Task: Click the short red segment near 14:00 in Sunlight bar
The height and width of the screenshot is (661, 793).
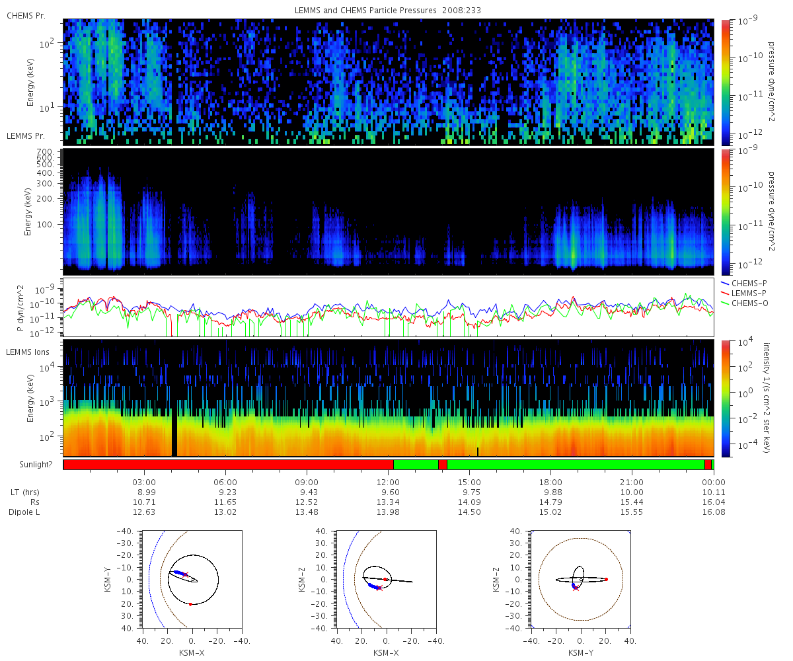Action: (442, 465)
